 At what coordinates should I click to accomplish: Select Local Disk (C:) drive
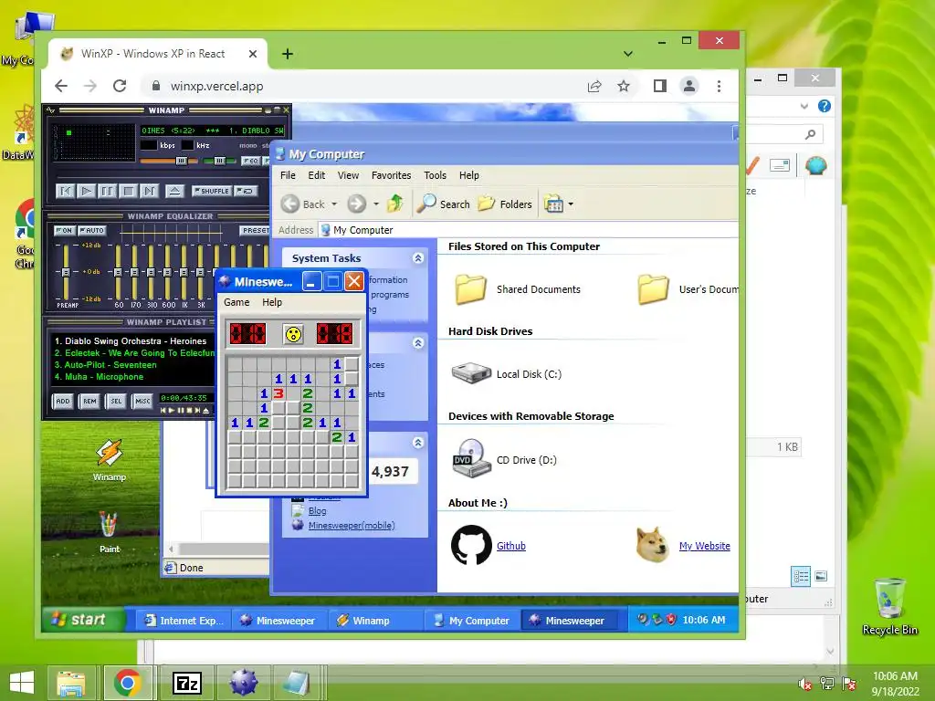point(507,374)
